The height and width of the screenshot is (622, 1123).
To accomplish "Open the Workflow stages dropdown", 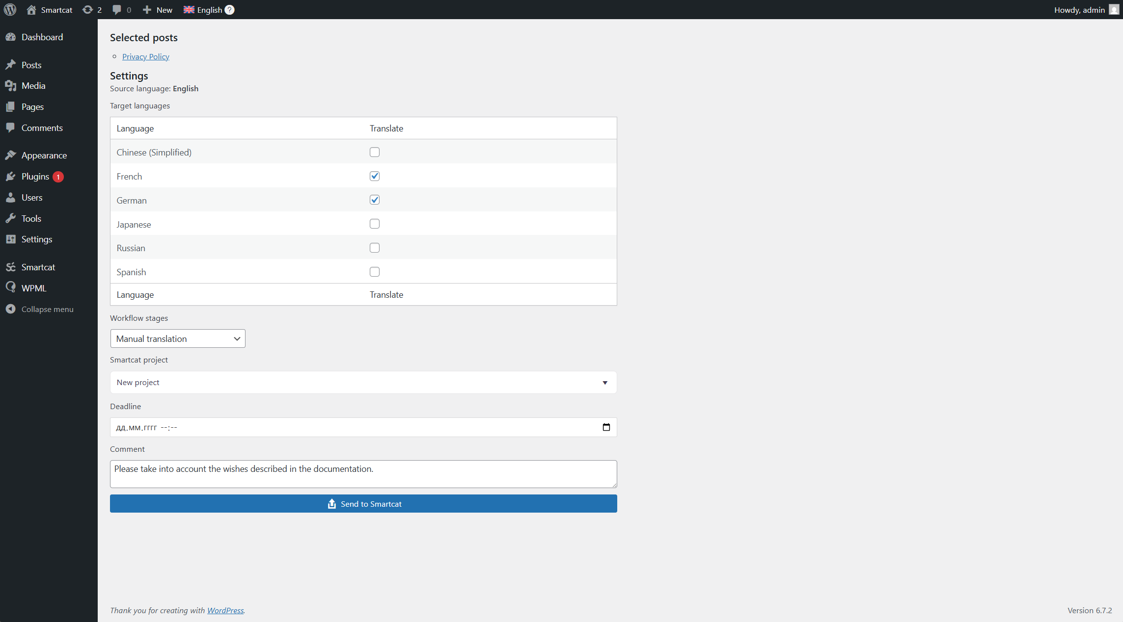I will pyautogui.click(x=178, y=338).
